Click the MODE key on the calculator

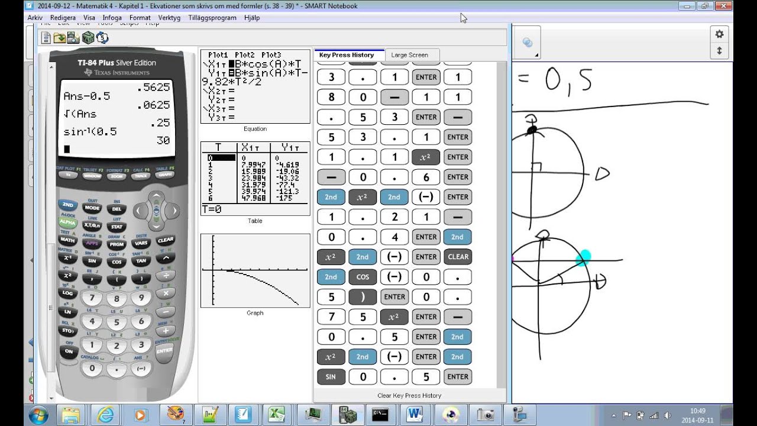coord(92,209)
